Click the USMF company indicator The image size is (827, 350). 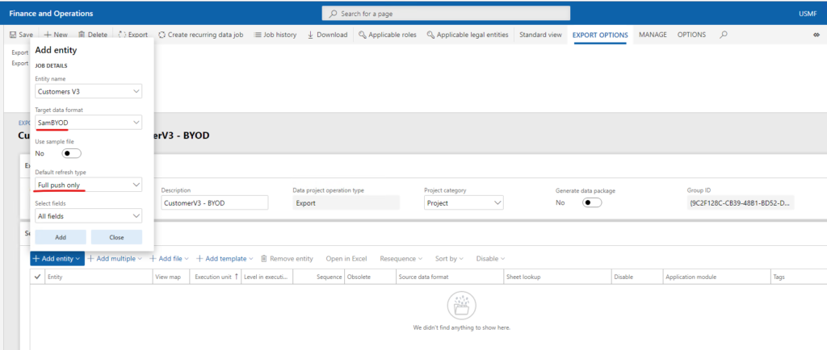808,14
